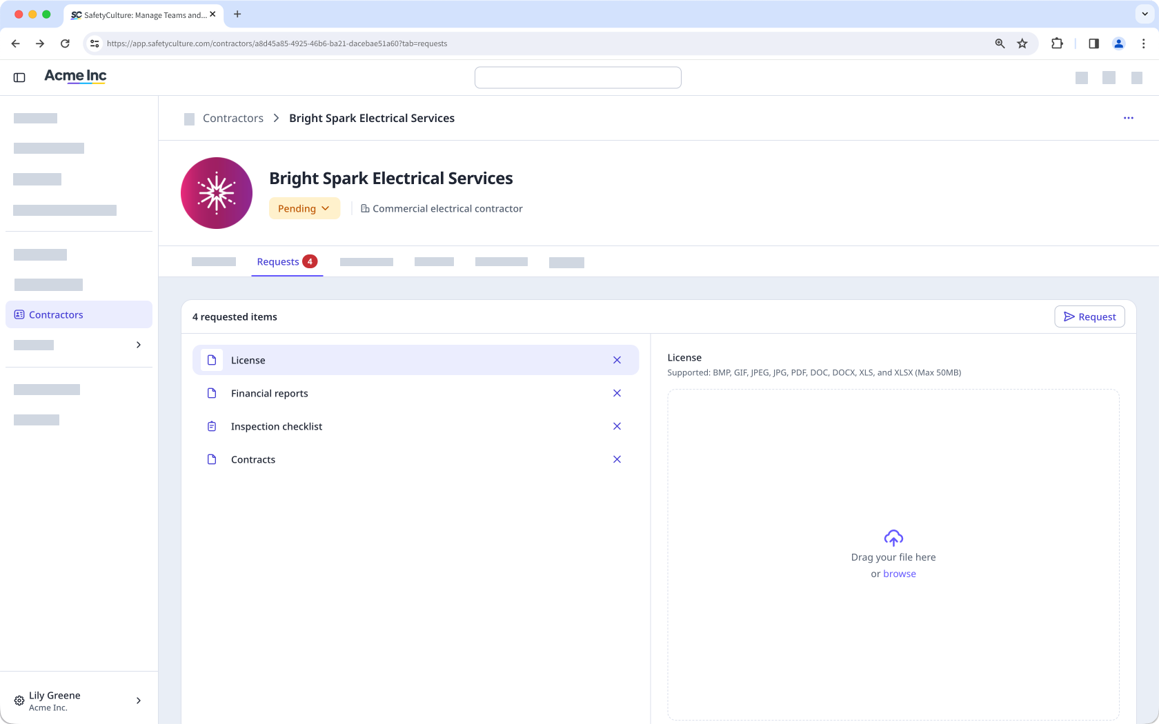Click the file drag-and-drop upload area
This screenshot has height=724, width=1159.
[x=893, y=554]
